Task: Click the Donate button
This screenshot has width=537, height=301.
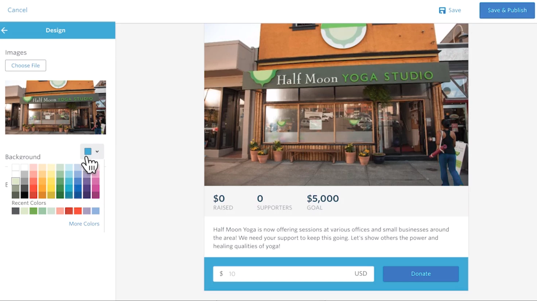Action: pyautogui.click(x=421, y=274)
